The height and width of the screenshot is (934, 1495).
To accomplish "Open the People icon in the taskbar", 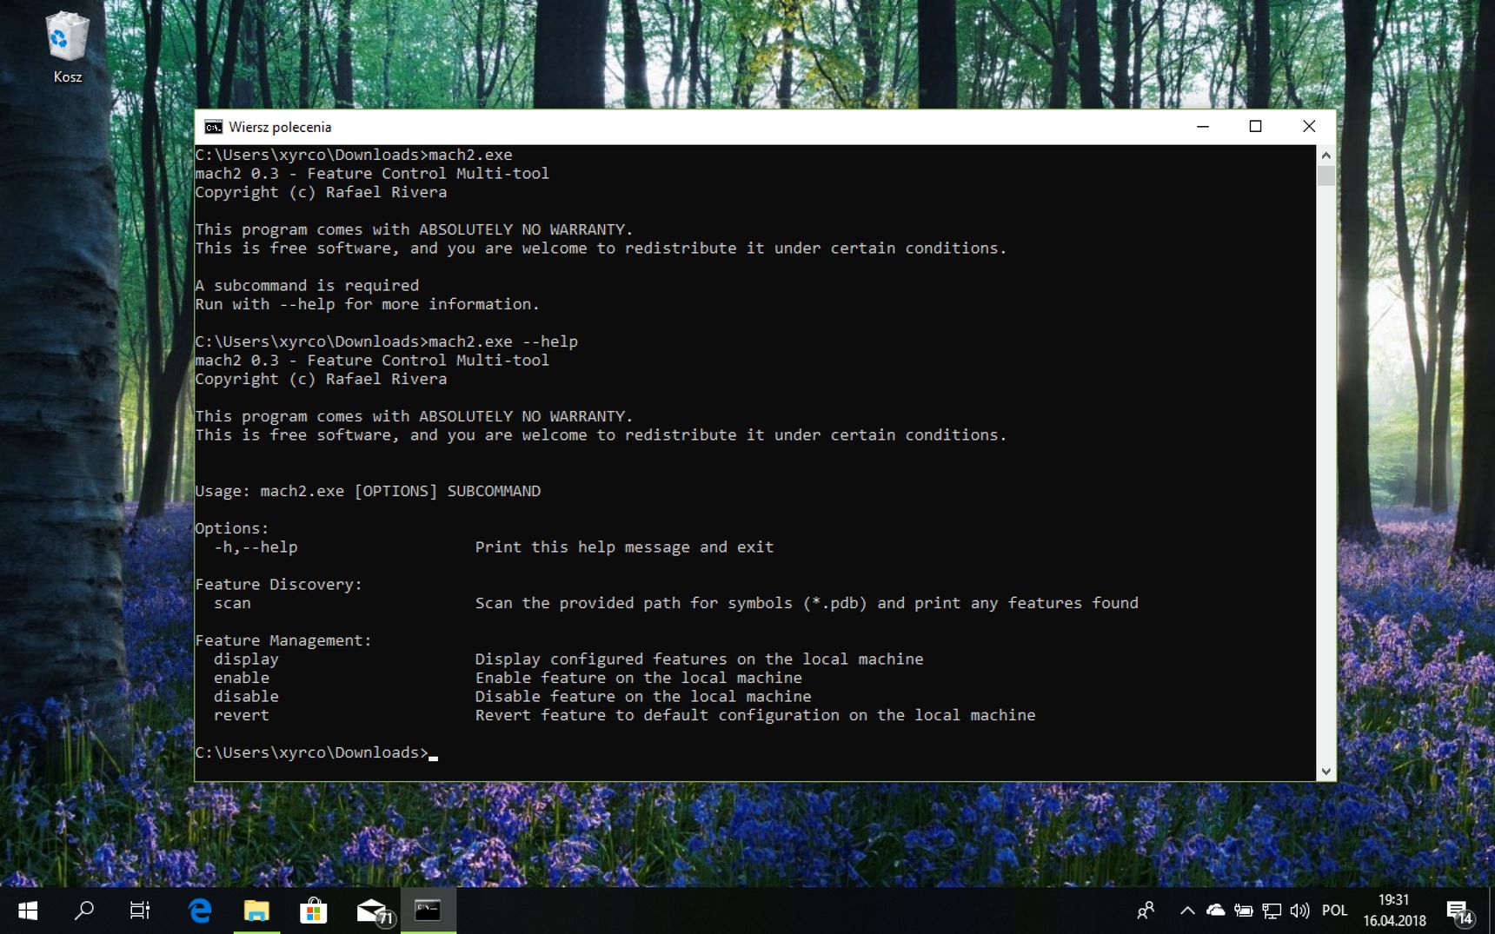I will (x=1146, y=911).
